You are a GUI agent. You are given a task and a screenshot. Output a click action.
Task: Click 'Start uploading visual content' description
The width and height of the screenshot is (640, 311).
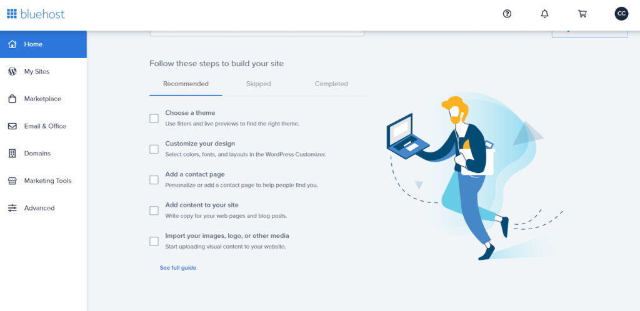226,247
